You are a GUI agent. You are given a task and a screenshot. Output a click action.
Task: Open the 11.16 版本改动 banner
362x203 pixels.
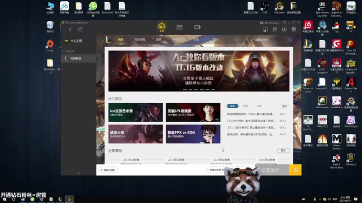point(199,71)
